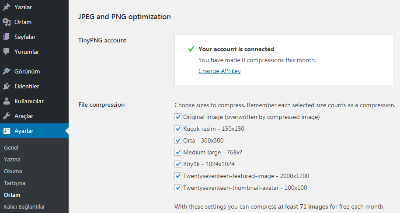This screenshot has height=213, width=400.
Task: Uncheck Twentyseventeen-featured-image 2000x1200 size
Action: click(178, 176)
